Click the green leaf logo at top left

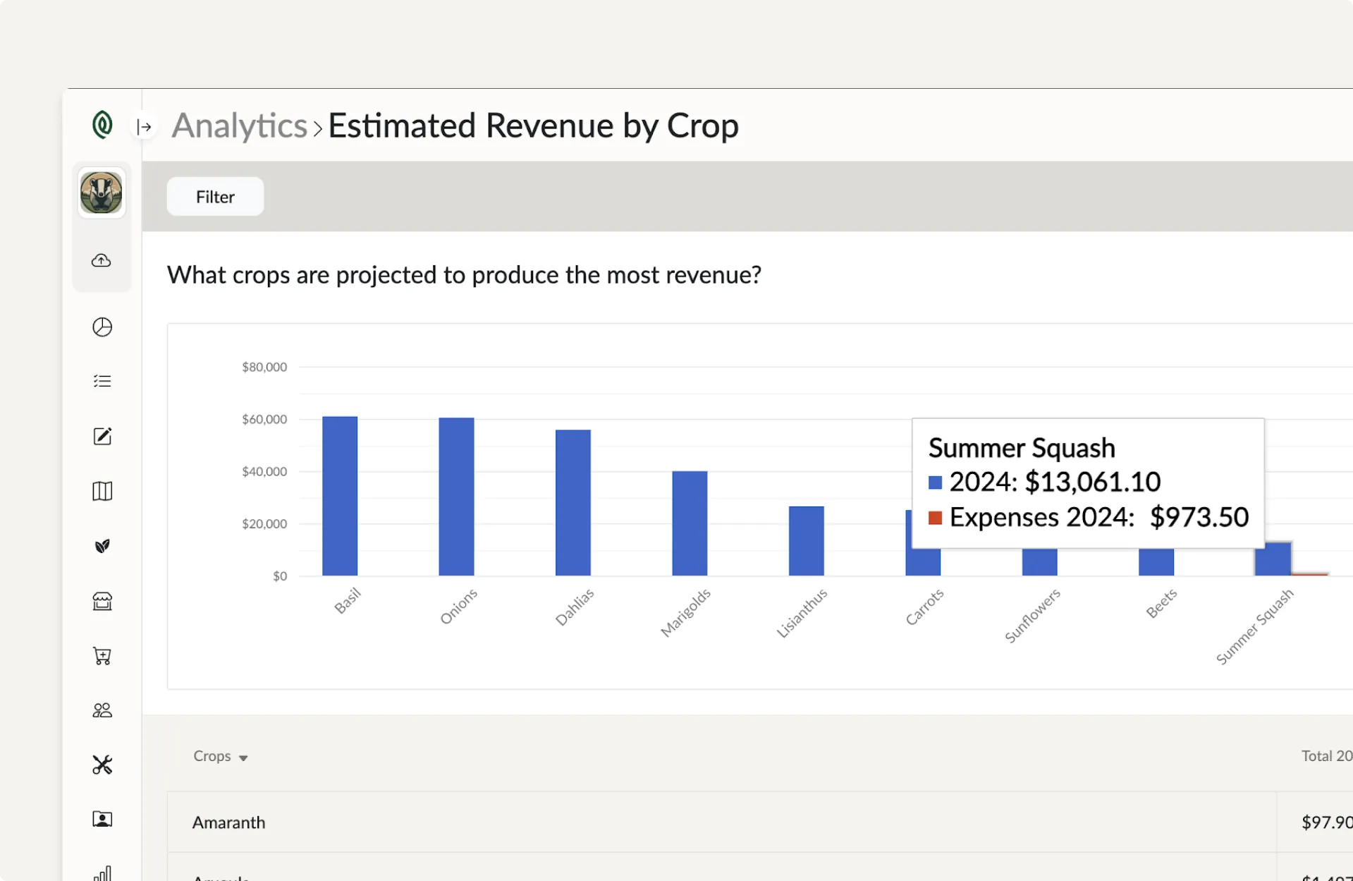pos(101,125)
